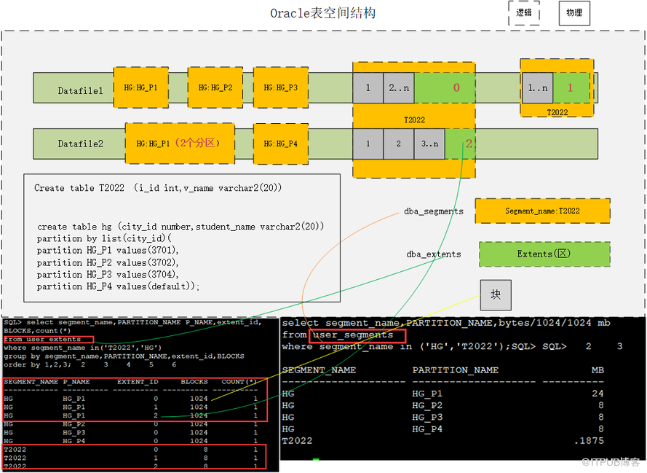Click the Segment_name:T2022 orange legend box
Screen dimensions: 647x473
[x=542, y=211]
